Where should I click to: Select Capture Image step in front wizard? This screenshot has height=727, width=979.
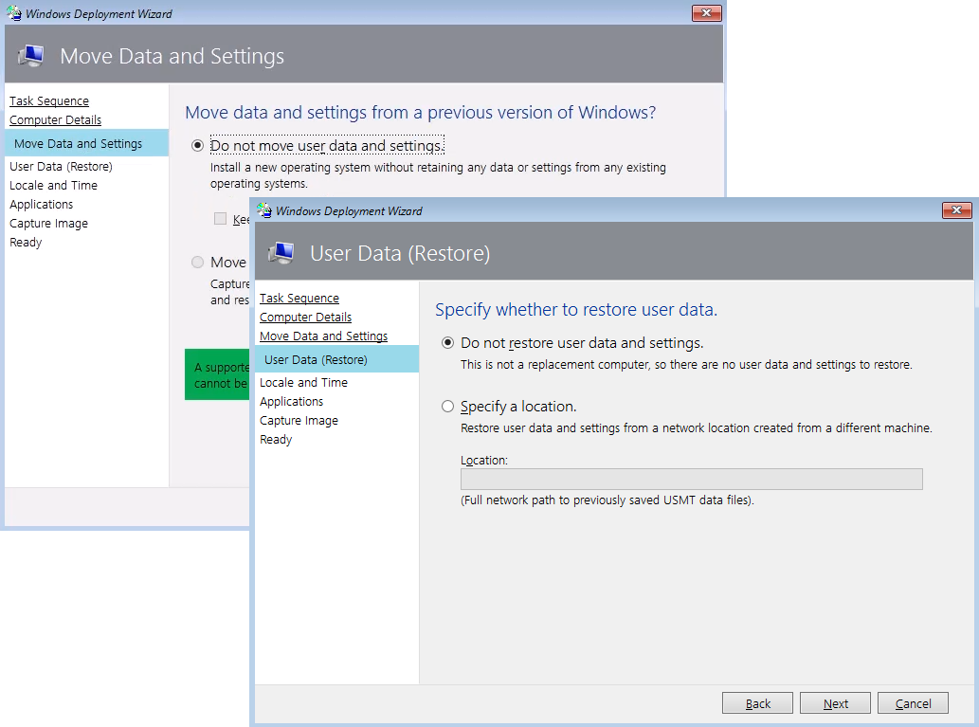click(x=299, y=420)
